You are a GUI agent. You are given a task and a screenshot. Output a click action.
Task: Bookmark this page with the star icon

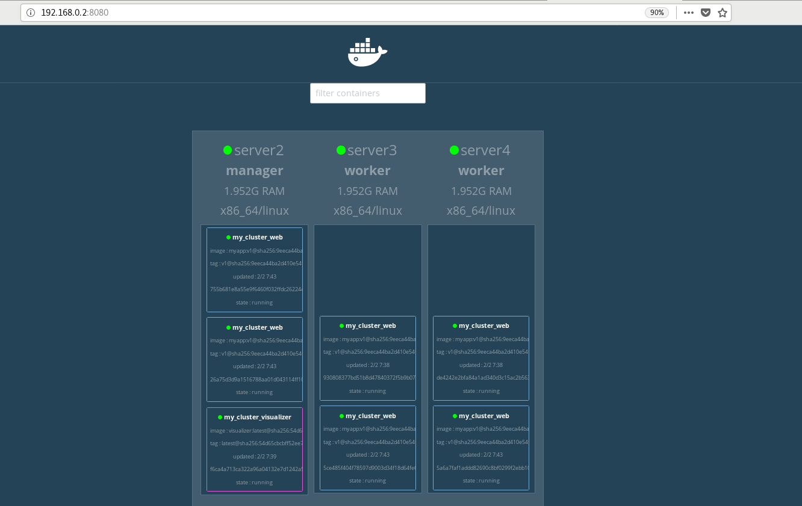(723, 13)
